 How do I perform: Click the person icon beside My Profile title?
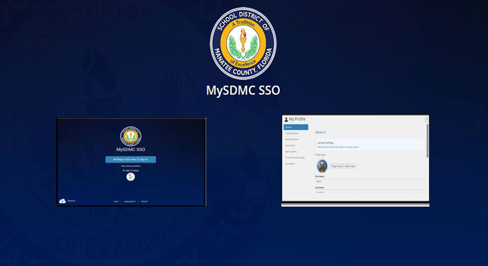(286, 119)
